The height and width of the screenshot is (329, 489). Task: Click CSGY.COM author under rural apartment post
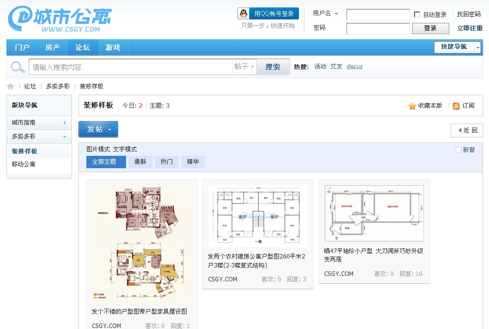(223, 279)
